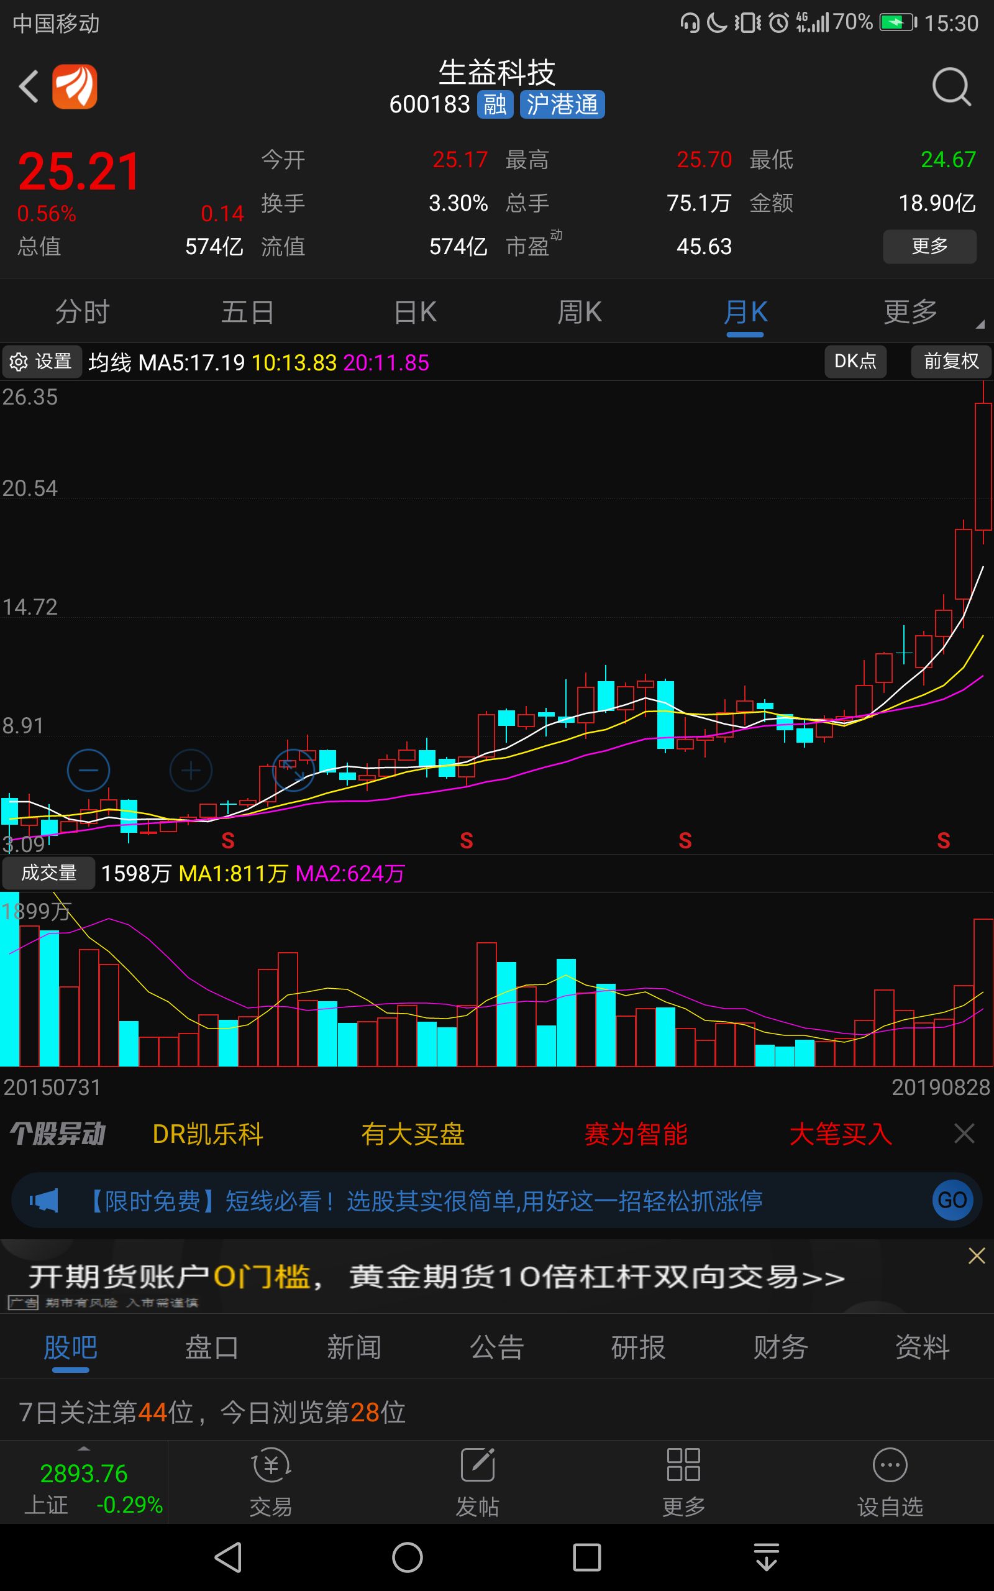Toggle the DK点 indicator

[855, 361]
